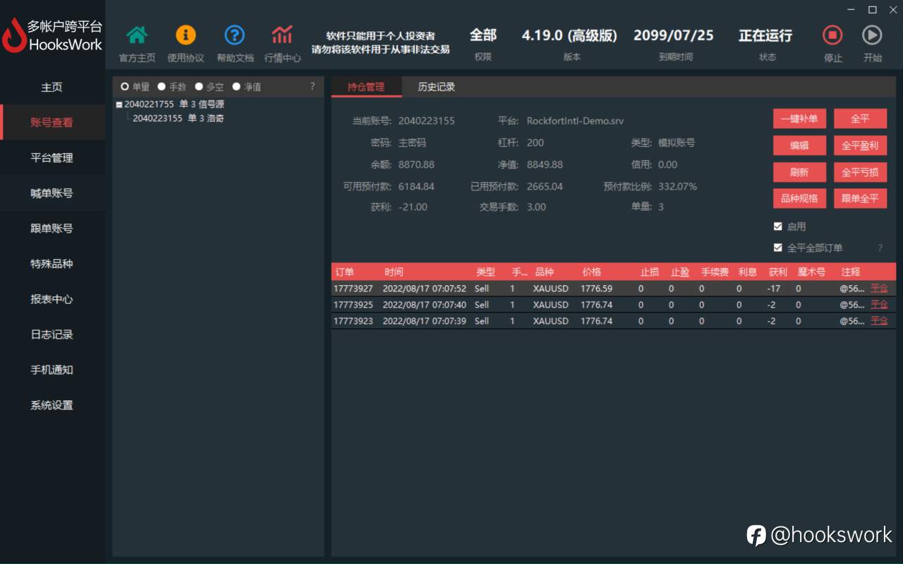Click the 全平盈利 button
The image size is (903, 564).
860,145
